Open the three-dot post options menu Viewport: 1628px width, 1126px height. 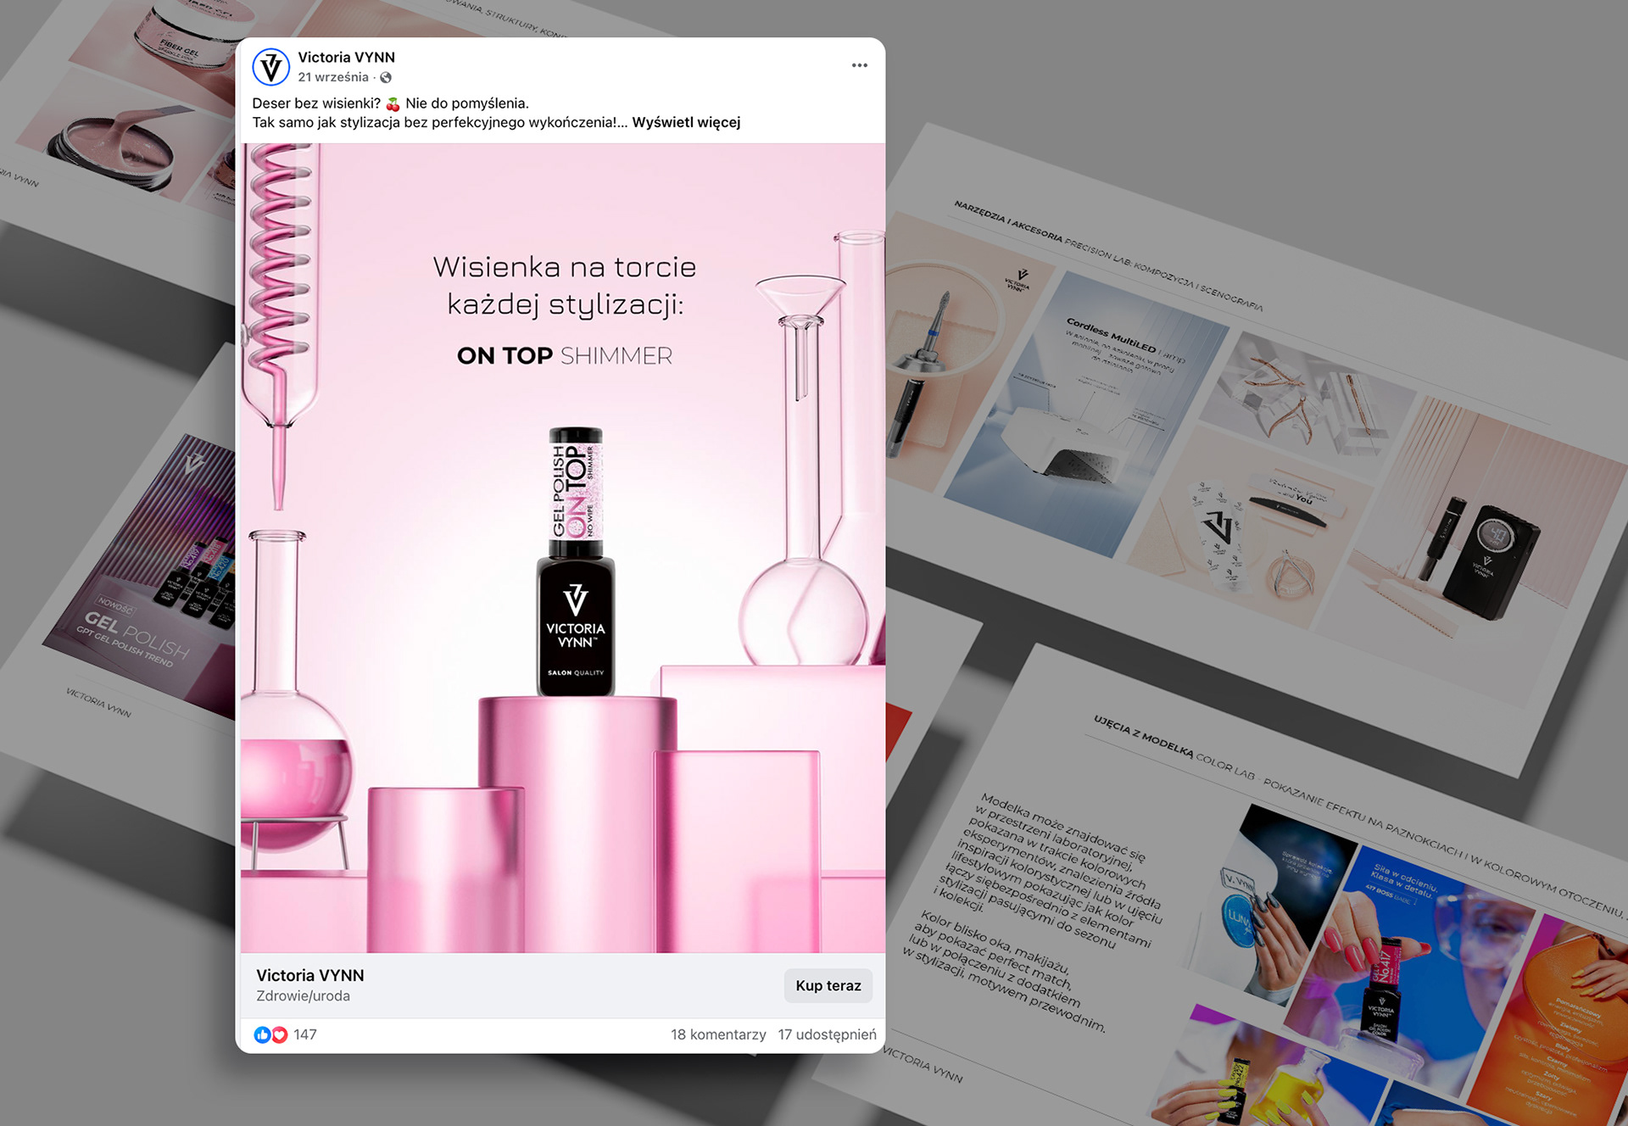[859, 65]
